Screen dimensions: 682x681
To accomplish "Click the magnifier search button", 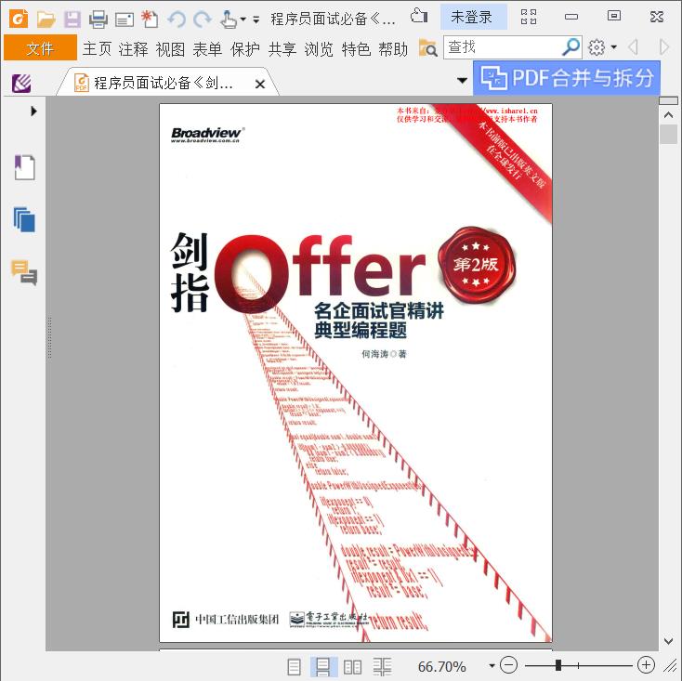I will (571, 47).
